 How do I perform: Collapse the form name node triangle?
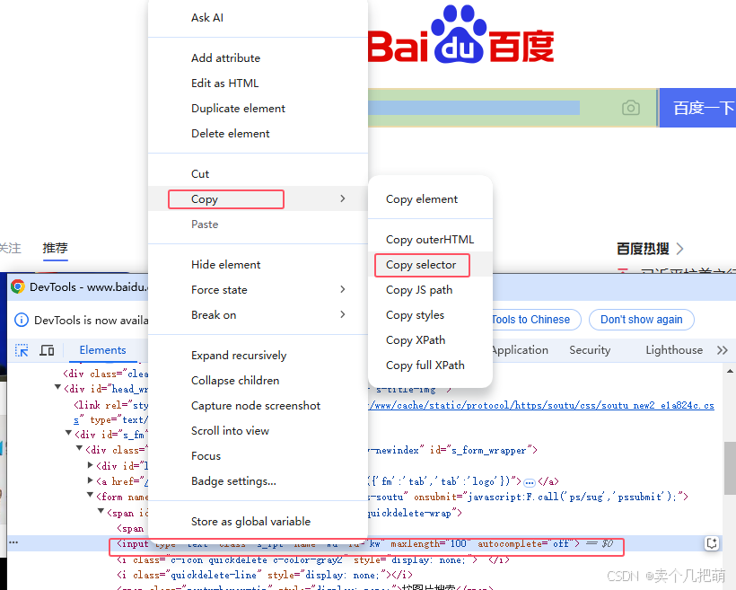pyautogui.click(x=90, y=495)
